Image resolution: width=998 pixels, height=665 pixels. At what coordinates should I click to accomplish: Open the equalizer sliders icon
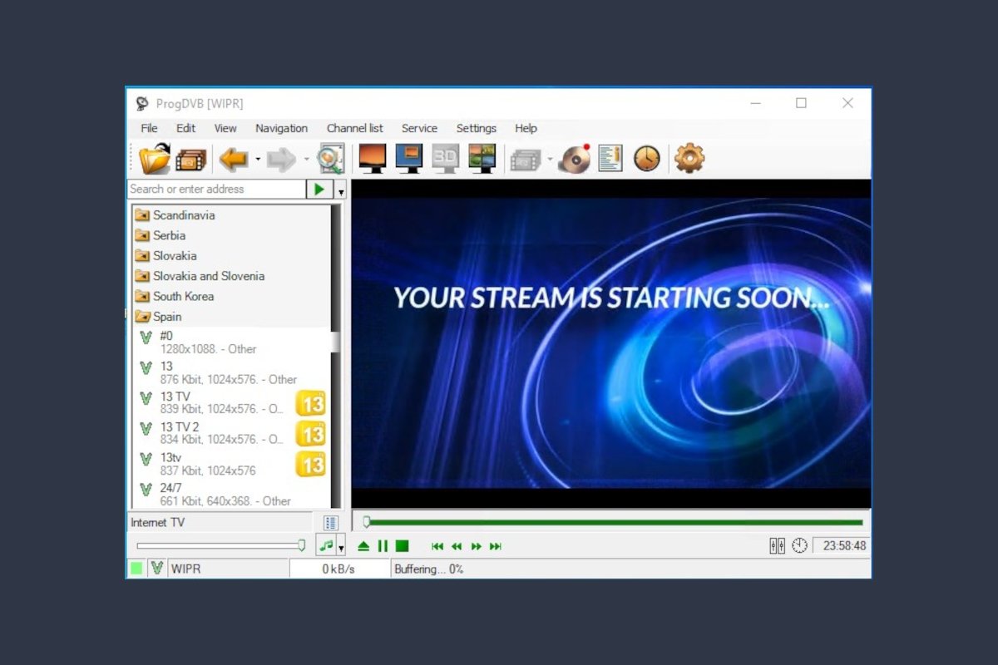click(778, 546)
